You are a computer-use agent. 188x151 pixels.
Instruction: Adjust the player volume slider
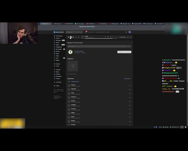(123, 37)
